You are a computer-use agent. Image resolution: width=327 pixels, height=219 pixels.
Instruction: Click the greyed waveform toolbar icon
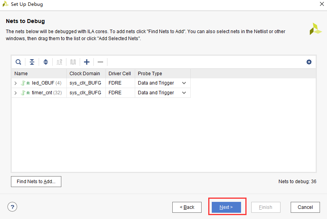73,62
